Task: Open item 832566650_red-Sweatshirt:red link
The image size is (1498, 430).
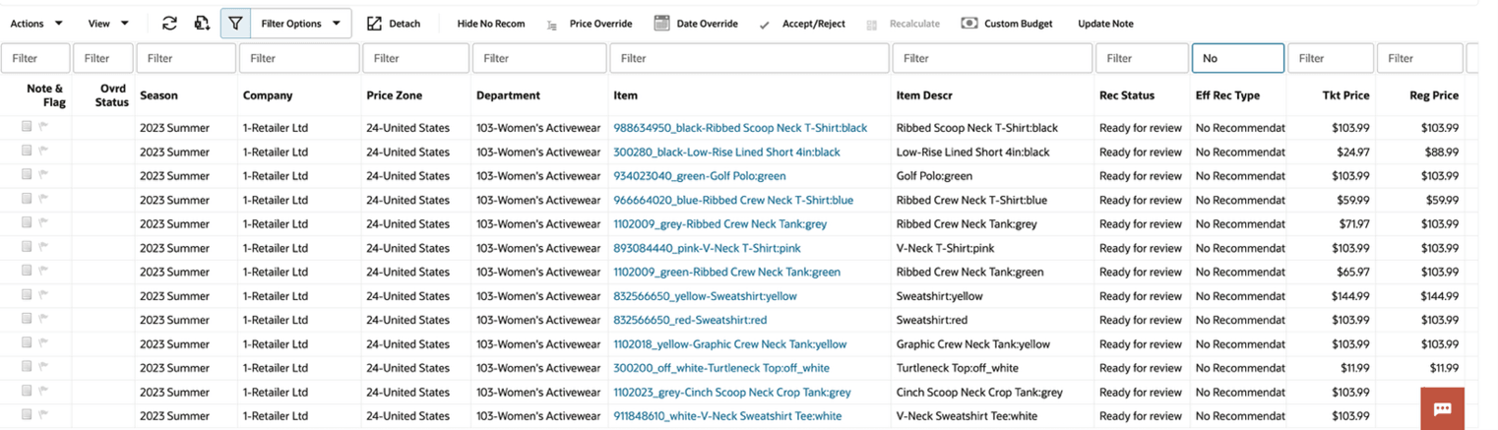Action: pyautogui.click(x=690, y=320)
